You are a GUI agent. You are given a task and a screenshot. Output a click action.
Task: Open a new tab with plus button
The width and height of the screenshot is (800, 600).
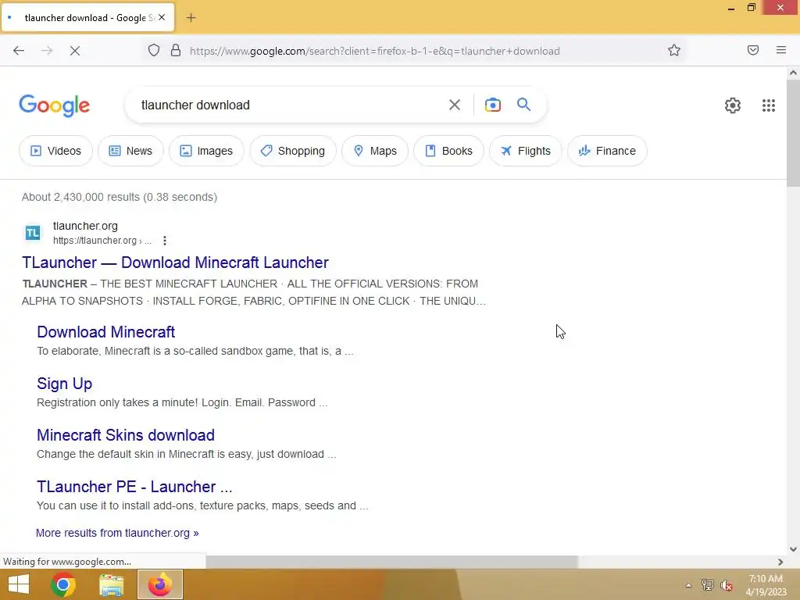191,18
